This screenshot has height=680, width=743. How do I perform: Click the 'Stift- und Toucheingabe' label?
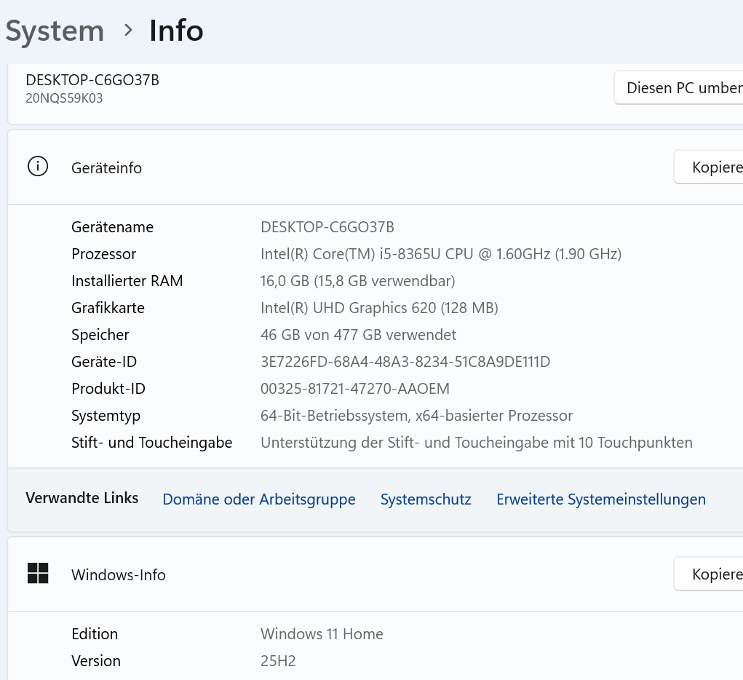[151, 443]
